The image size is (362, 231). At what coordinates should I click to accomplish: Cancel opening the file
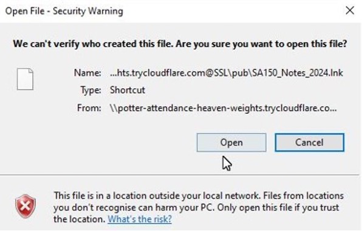[309, 142]
